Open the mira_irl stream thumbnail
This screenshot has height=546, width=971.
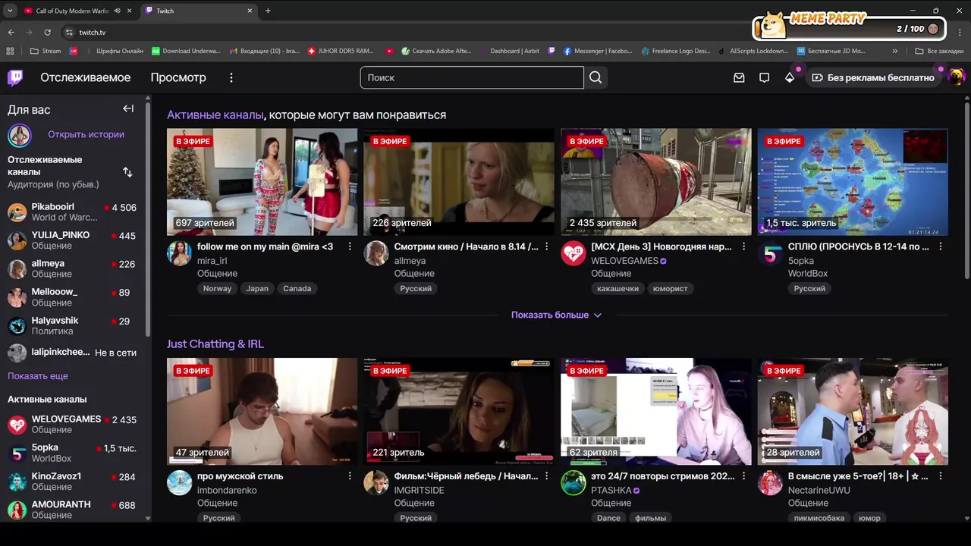point(262,182)
